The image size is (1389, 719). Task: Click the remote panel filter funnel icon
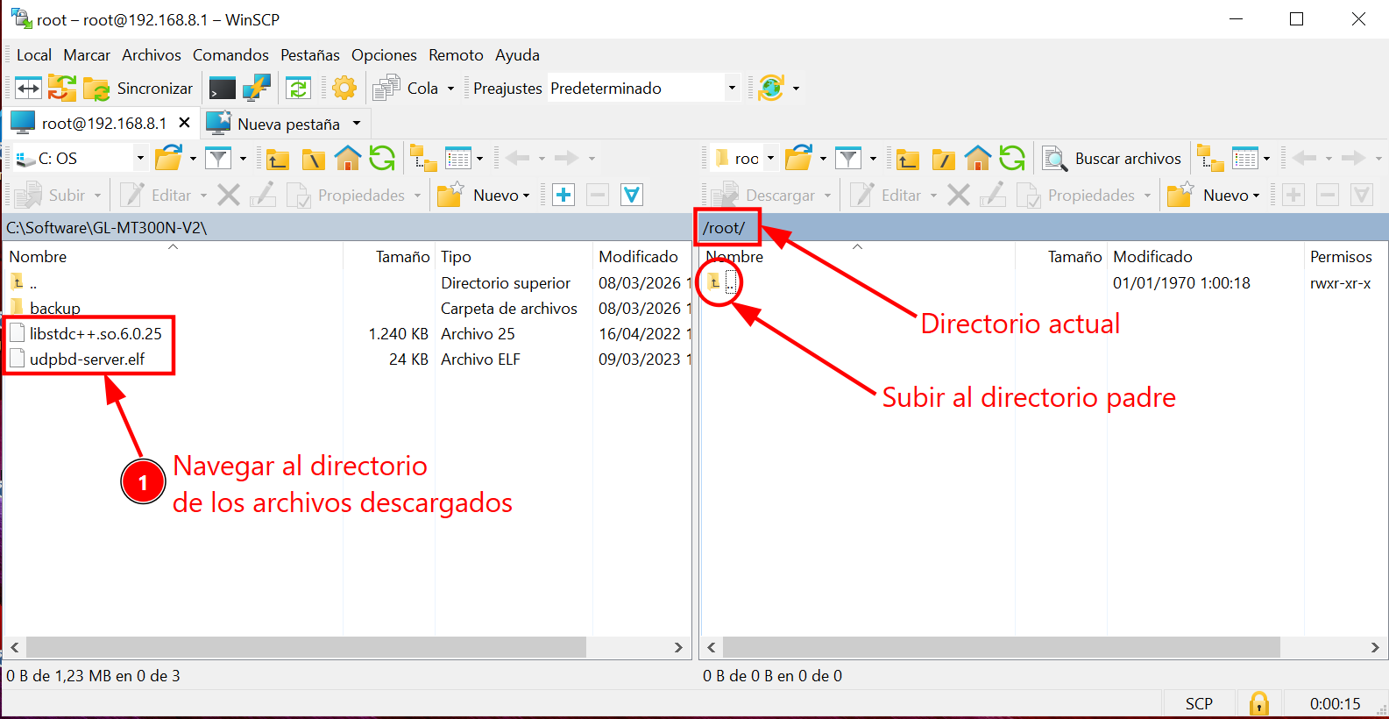pos(848,159)
